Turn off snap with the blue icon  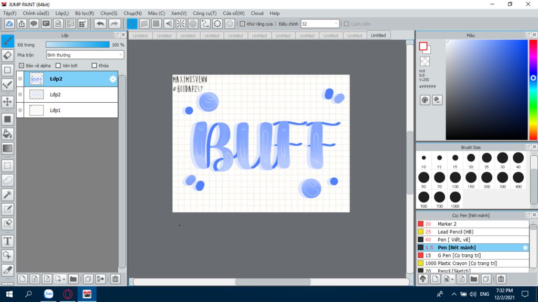pos(132,24)
